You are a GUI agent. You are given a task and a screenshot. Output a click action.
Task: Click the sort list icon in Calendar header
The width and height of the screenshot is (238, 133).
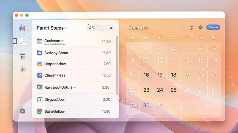tap(200, 27)
